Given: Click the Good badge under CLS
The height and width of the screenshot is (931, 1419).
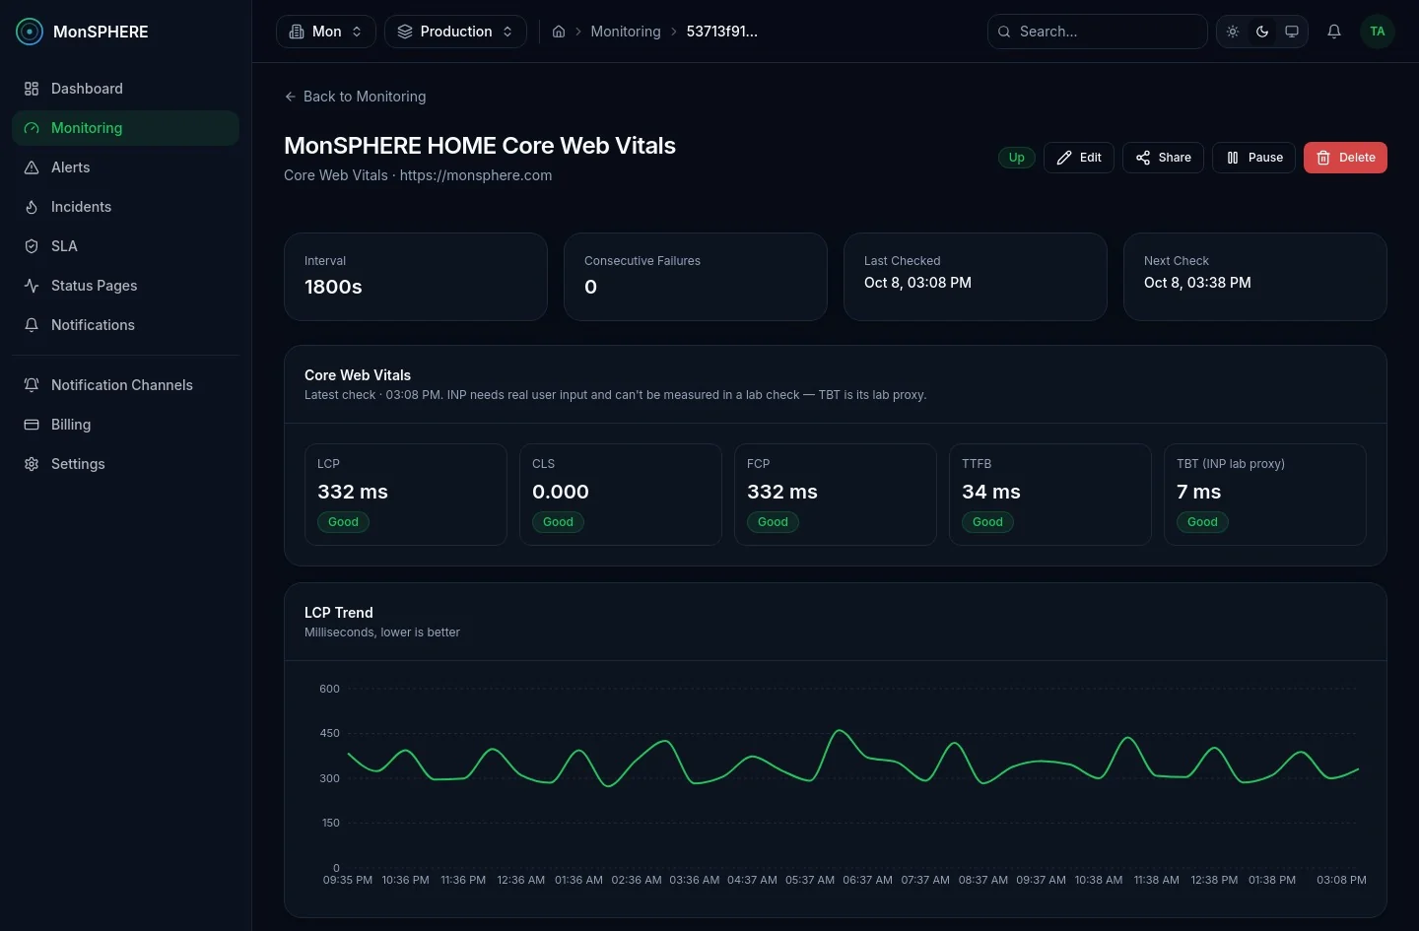Looking at the screenshot, I should (558, 522).
